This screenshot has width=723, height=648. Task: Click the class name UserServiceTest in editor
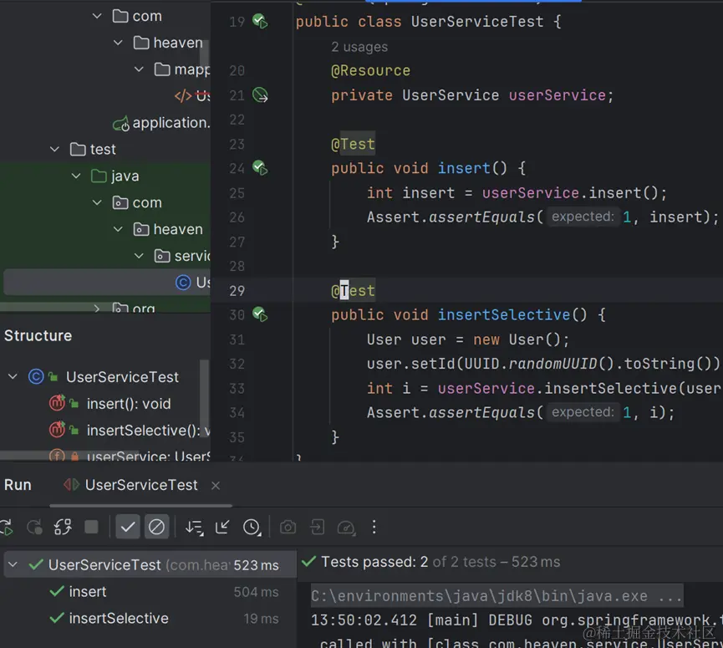click(476, 22)
